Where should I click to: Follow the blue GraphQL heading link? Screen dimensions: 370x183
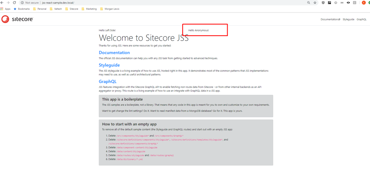[108, 81]
